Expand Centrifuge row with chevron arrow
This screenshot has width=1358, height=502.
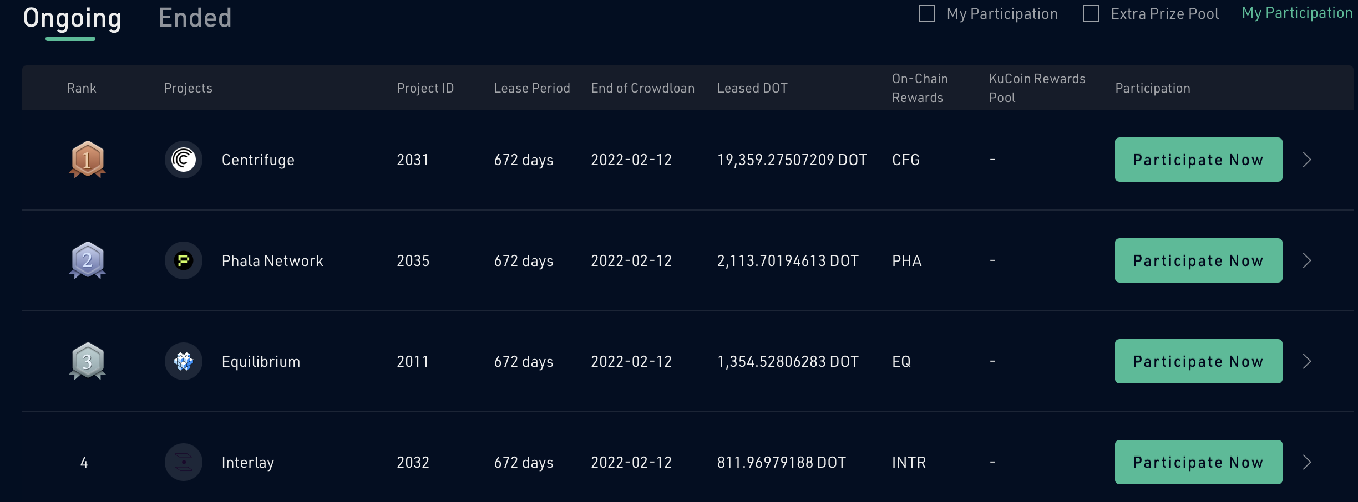point(1307,160)
